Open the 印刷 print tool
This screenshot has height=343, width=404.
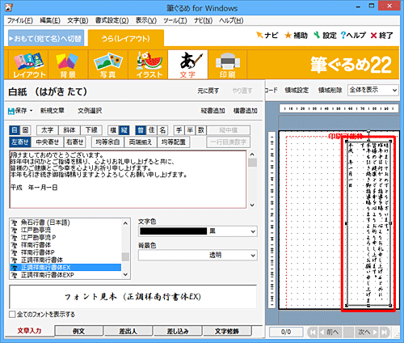227,65
